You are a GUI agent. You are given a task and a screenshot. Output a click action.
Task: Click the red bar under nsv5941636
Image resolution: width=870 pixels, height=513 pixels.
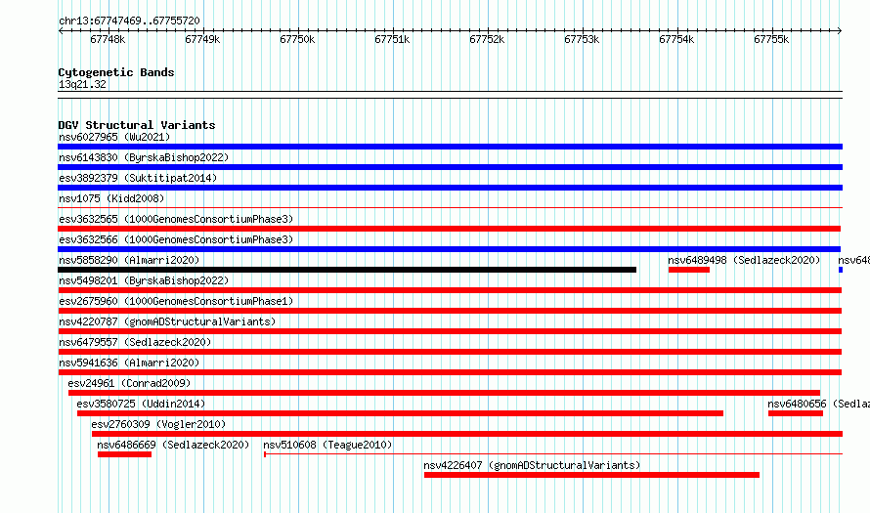pyautogui.click(x=450, y=372)
